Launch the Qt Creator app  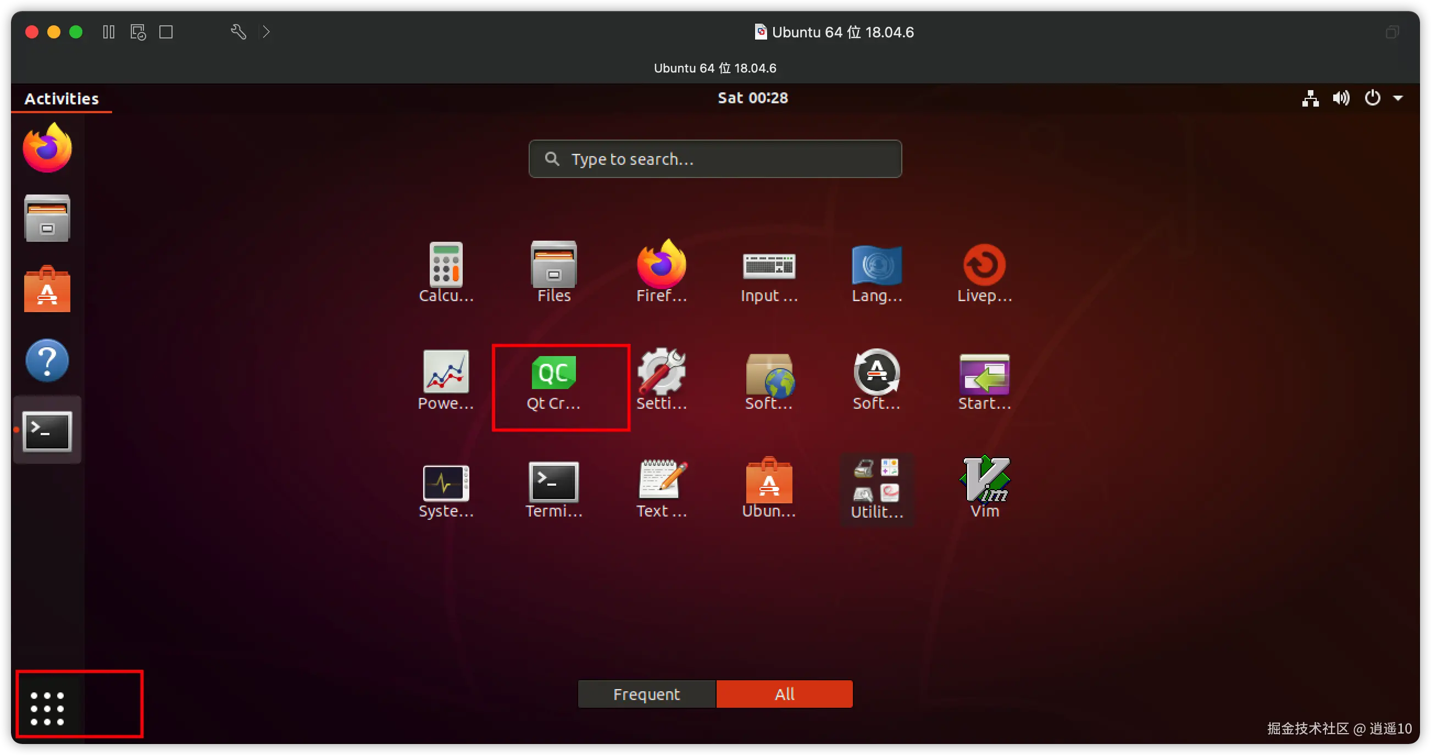(x=553, y=373)
